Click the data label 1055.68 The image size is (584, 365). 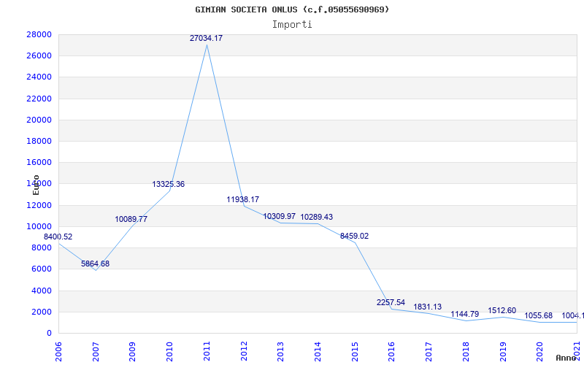tap(539, 315)
